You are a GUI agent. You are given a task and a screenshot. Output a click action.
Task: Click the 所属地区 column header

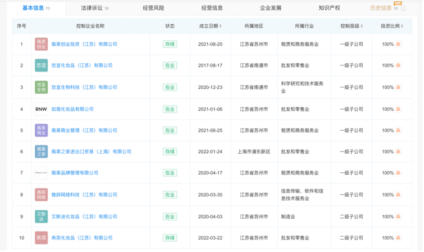254,26
